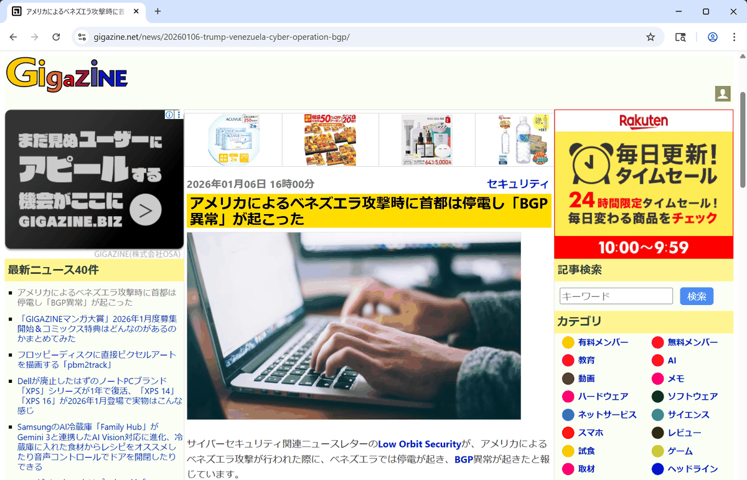The image size is (747, 480).
Task: Click the 検索 search button
Action: coord(697,296)
